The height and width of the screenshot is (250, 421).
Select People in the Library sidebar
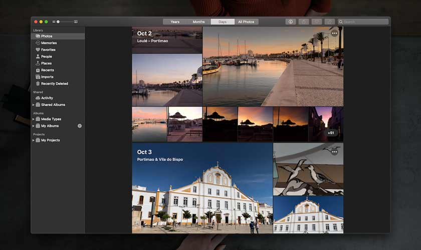point(46,57)
